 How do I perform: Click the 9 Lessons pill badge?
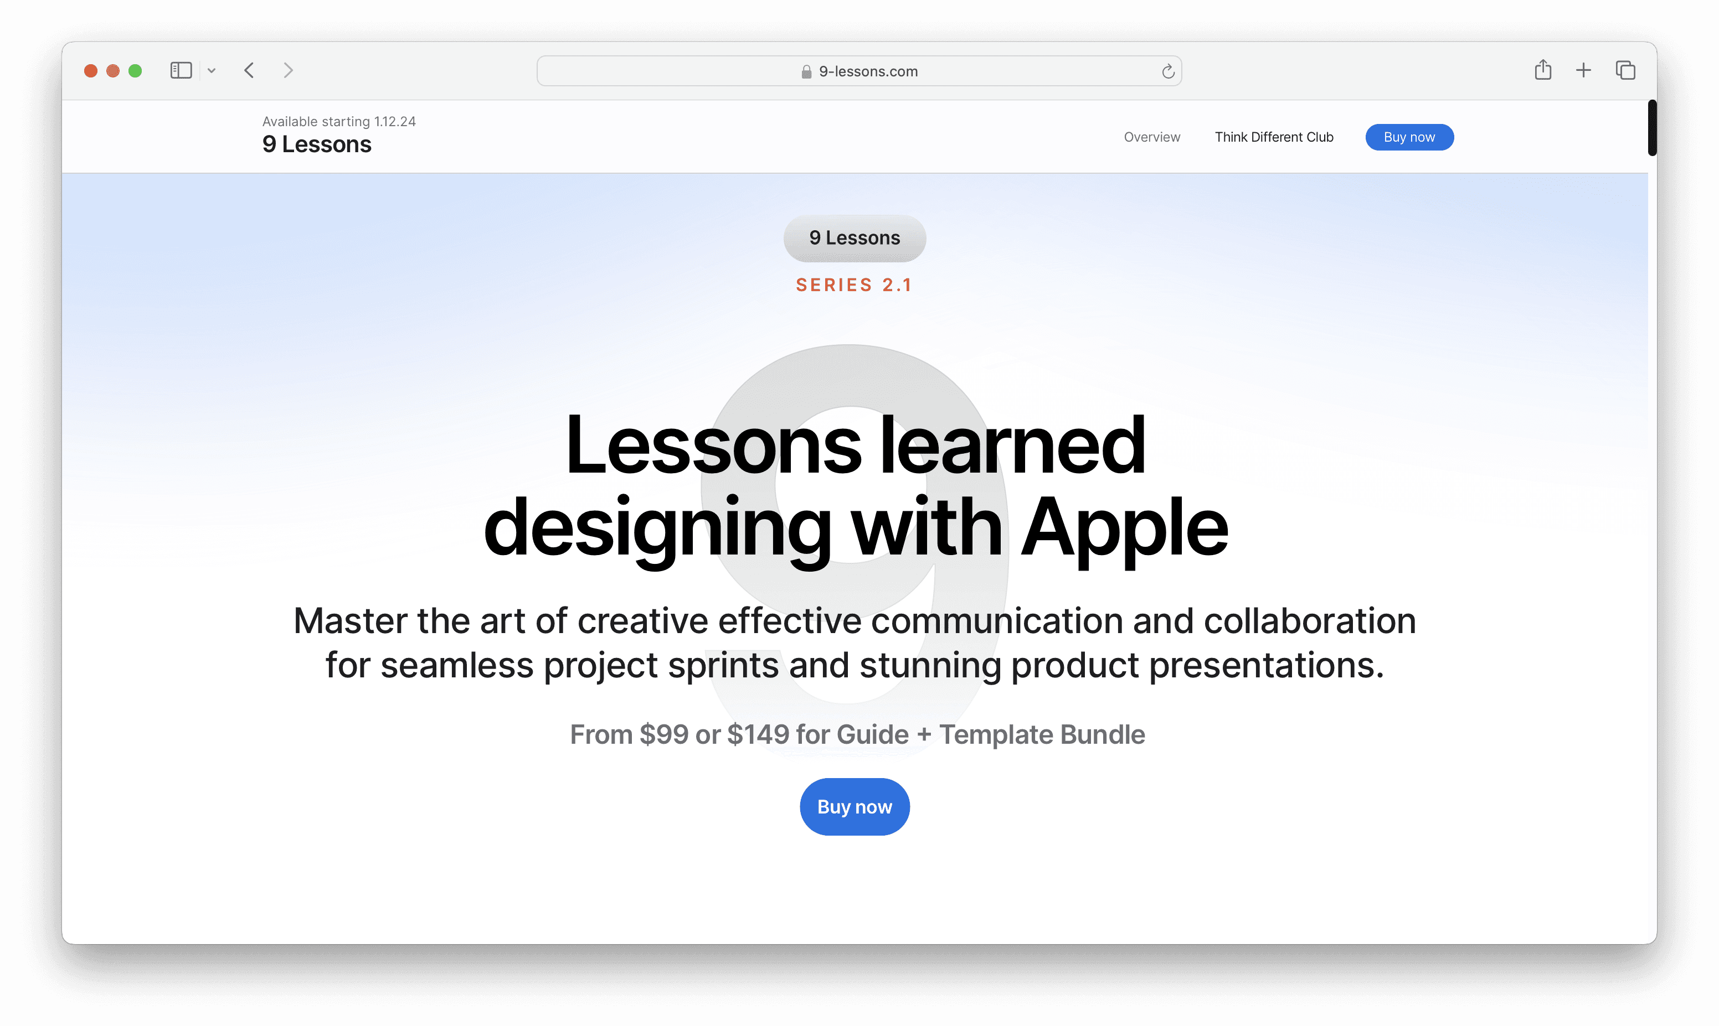(855, 238)
